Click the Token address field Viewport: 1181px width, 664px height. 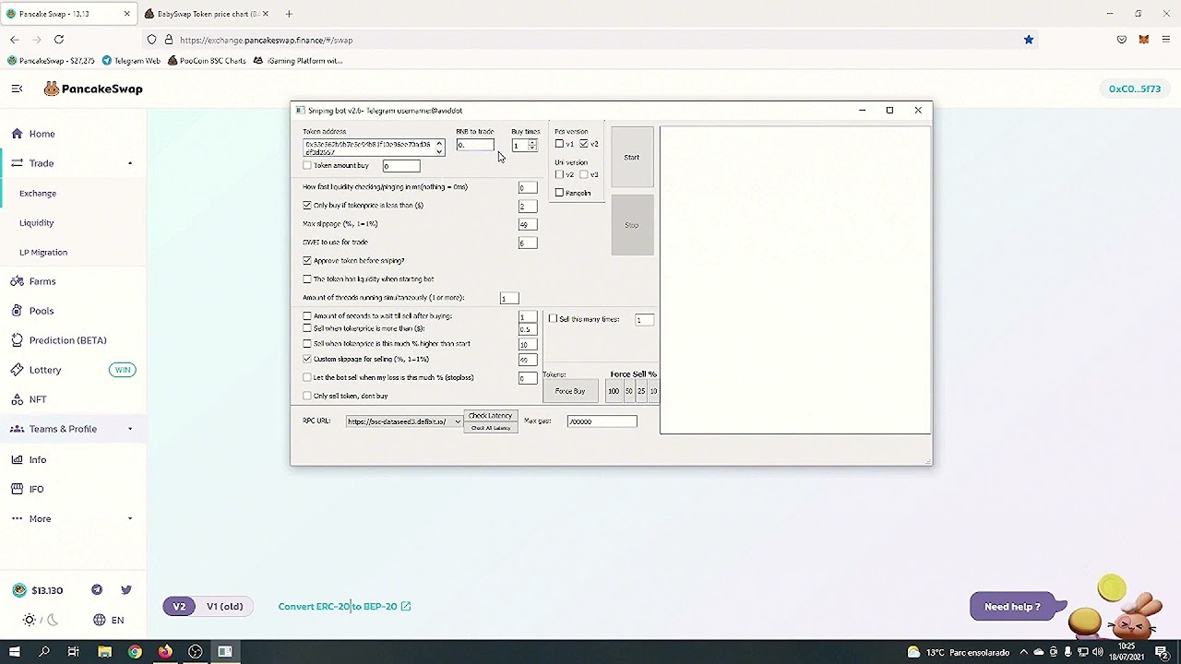click(368, 148)
